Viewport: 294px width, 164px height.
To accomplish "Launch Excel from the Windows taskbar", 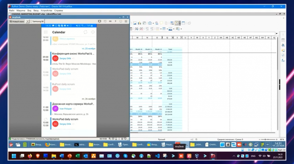I will pos(78,156).
